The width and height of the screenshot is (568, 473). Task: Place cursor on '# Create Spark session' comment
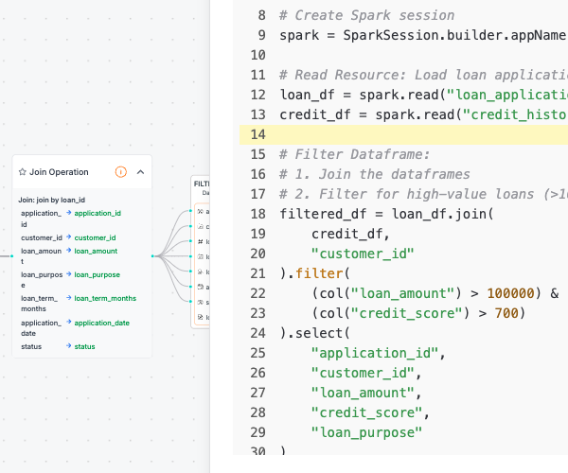click(x=366, y=15)
